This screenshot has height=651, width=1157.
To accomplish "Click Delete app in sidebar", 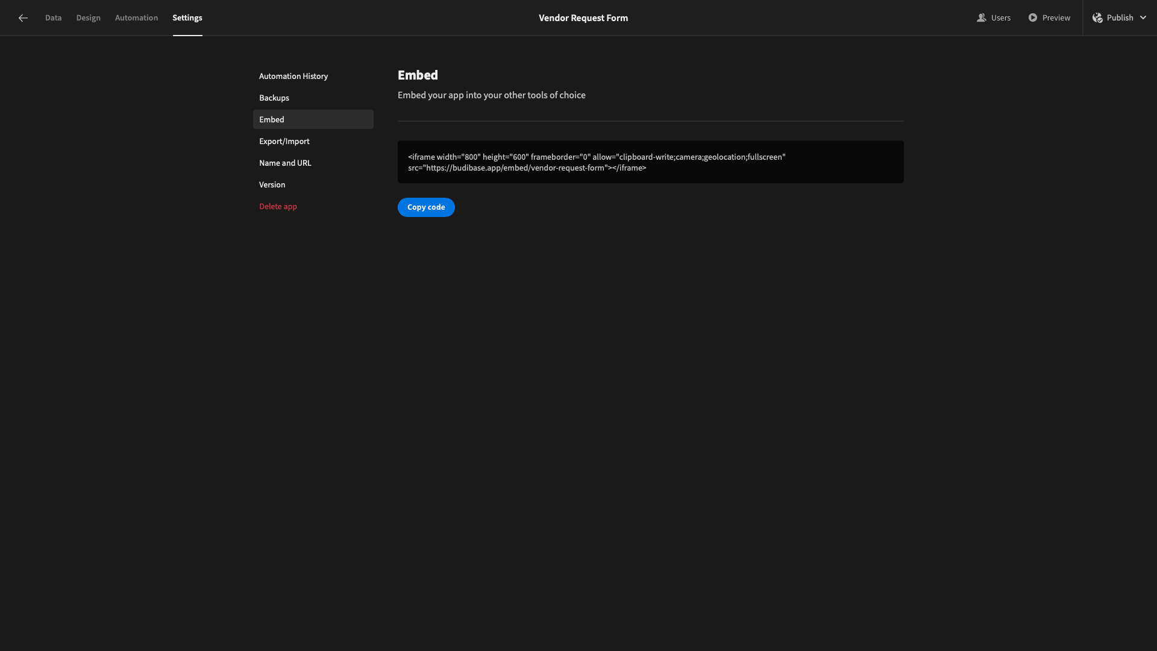I will (313, 206).
